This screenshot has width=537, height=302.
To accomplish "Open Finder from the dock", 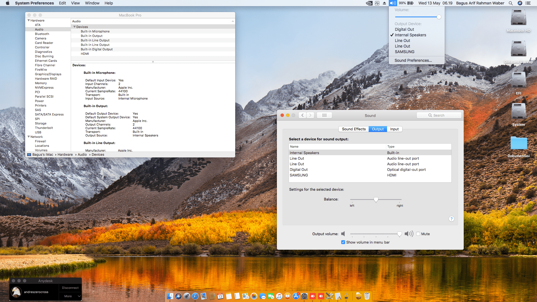I will pyautogui.click(x=170, y=296).
